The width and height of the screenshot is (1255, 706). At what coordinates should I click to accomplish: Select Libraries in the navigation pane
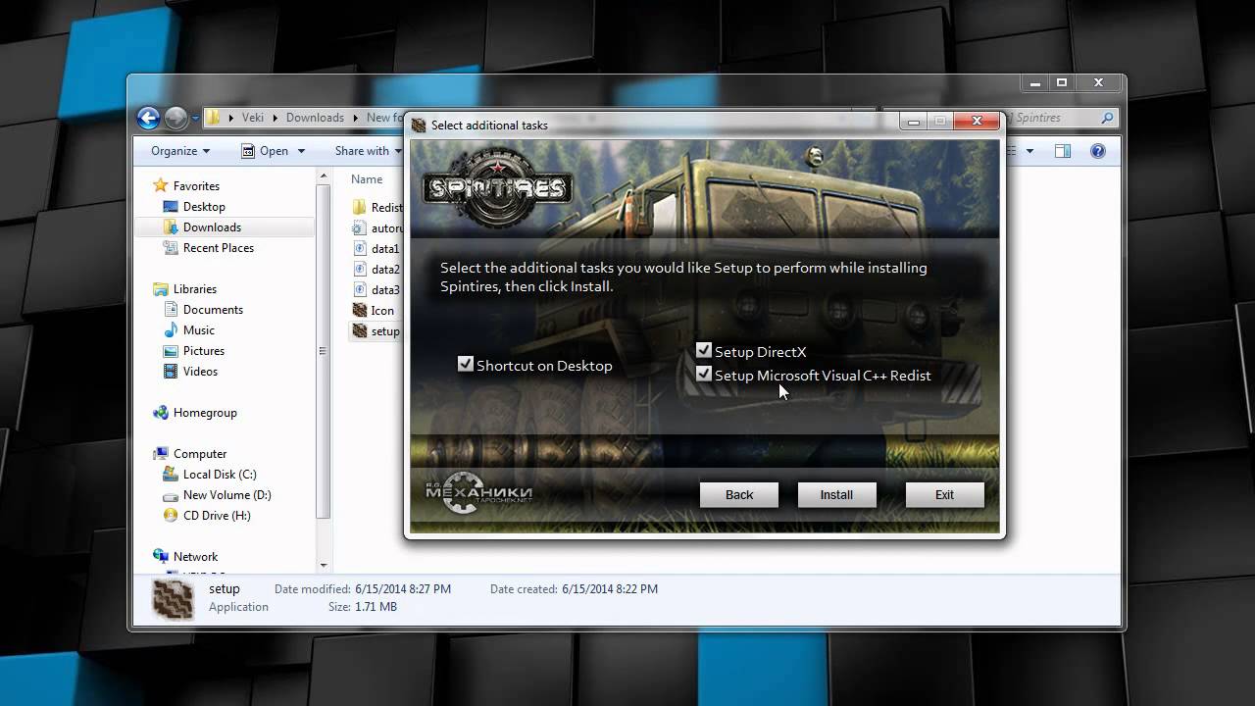(195, 289)
